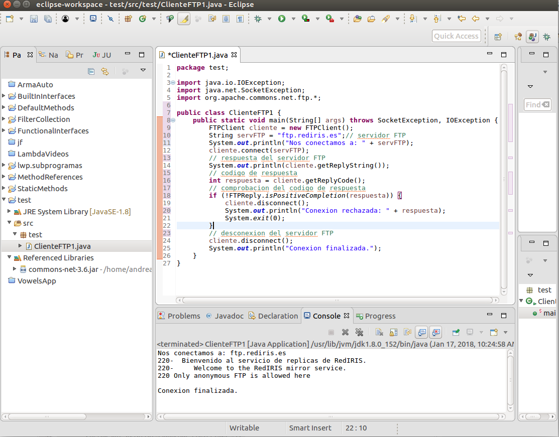This screenshot has width=559, height=437.
Task: Toggle Link with Editor in Package Explorer
Action: point(105,71)
